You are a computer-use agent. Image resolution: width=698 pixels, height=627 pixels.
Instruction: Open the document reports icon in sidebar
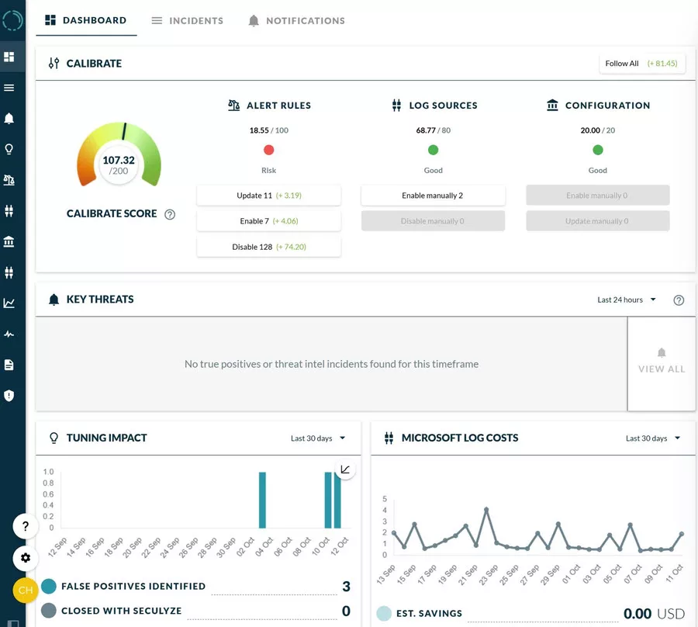[9, 365]
